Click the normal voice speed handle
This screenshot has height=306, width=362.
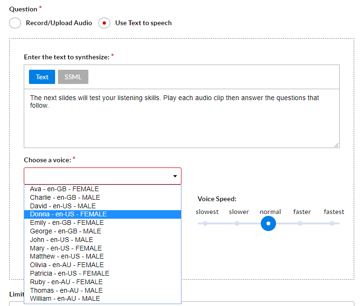pos(268,223)
